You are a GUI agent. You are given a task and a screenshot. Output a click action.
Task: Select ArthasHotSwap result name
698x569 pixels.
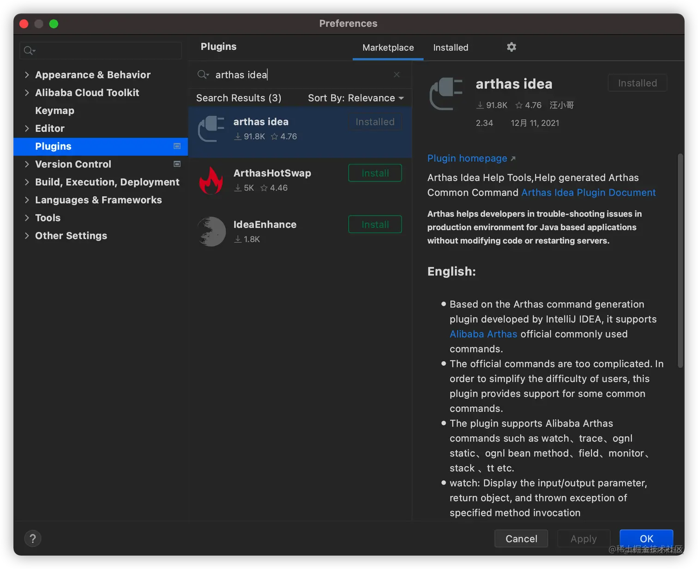click(272, 173)
